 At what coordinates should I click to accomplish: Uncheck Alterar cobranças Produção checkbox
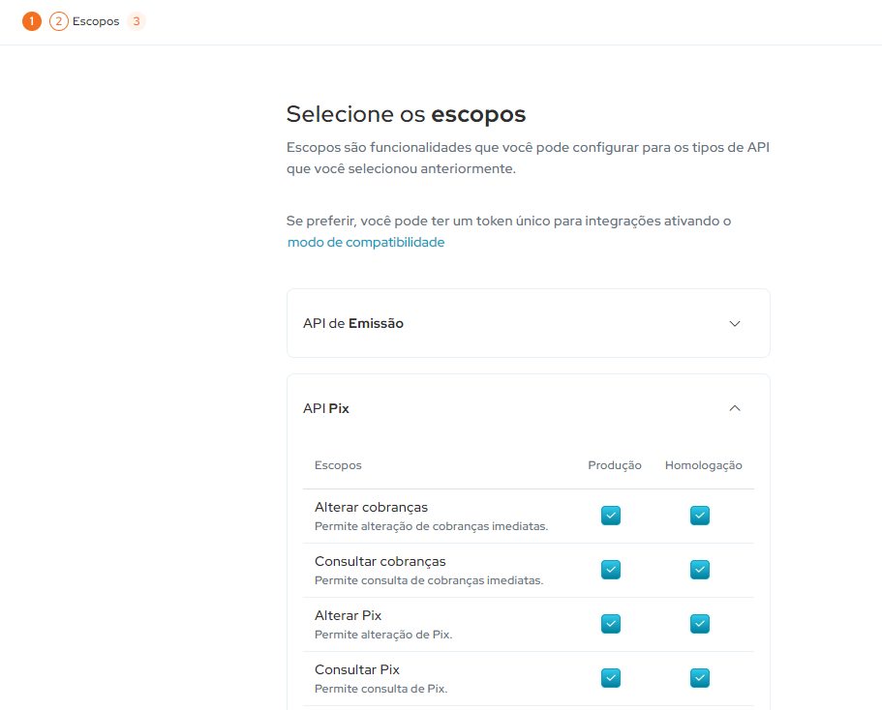[611, 516]
